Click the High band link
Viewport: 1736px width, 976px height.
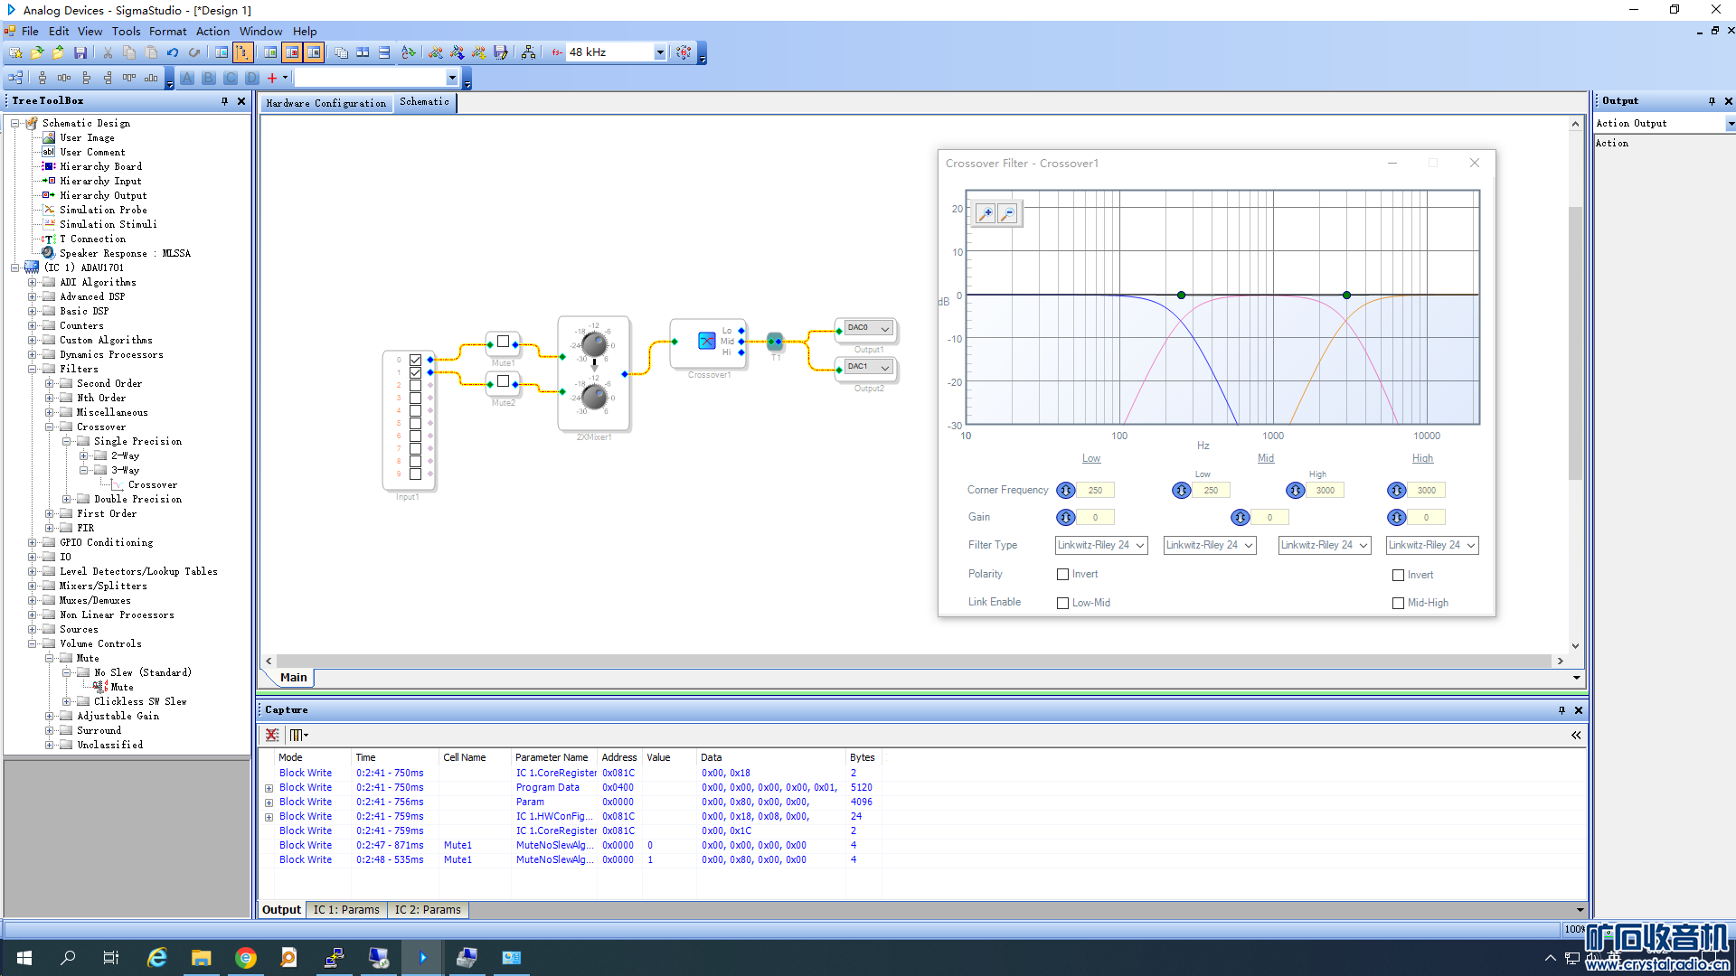click(x=1422, y=459)
